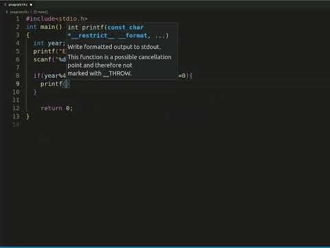Click 'Write formatted output to stdout.' in the tooltip
Screen dimensions: 330x248
tap(114, 47)
